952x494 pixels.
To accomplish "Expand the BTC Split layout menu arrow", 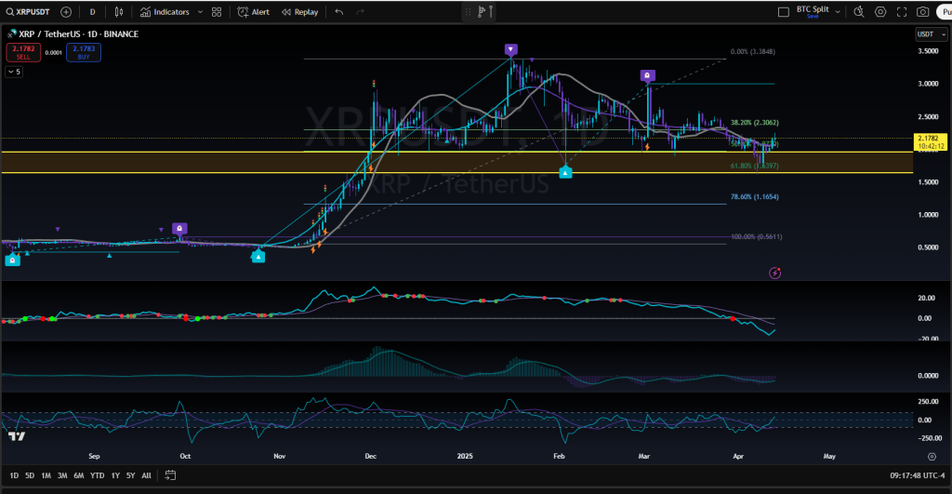I will coord(838,11).
